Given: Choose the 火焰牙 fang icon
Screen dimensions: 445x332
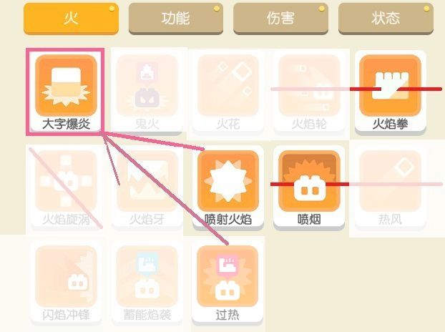Looking at the screenshot, I should tap(147, 181).
